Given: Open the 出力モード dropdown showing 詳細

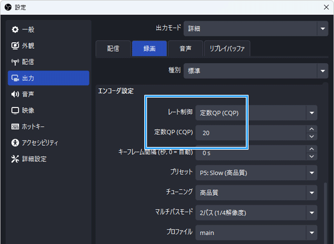Looking at the screenshot, I should (256, 28).
